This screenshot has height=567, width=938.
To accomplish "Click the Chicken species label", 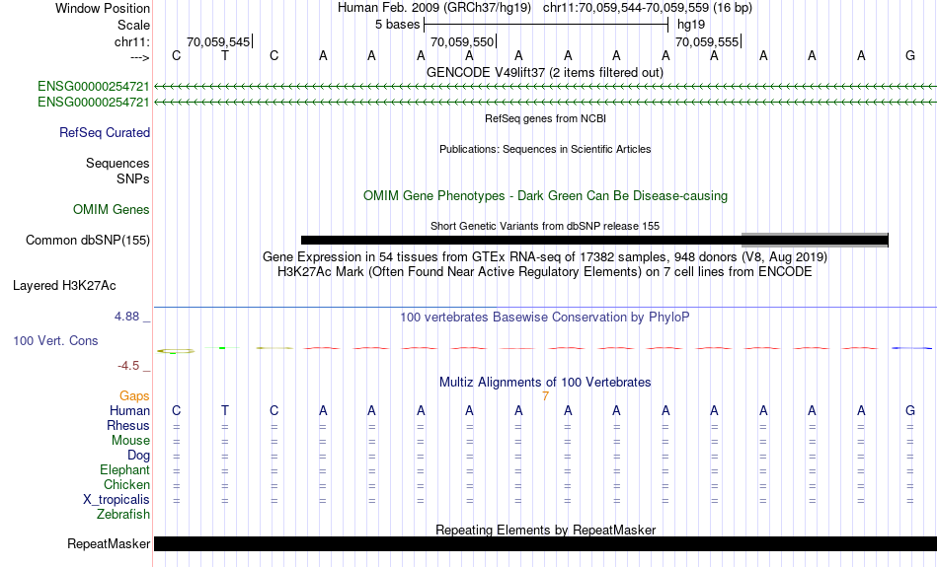I will [x=126, y=484].
